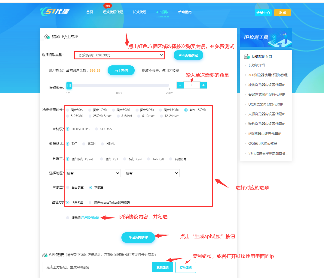Select JSON data format

pyautogui.click(x=84, y=144)
